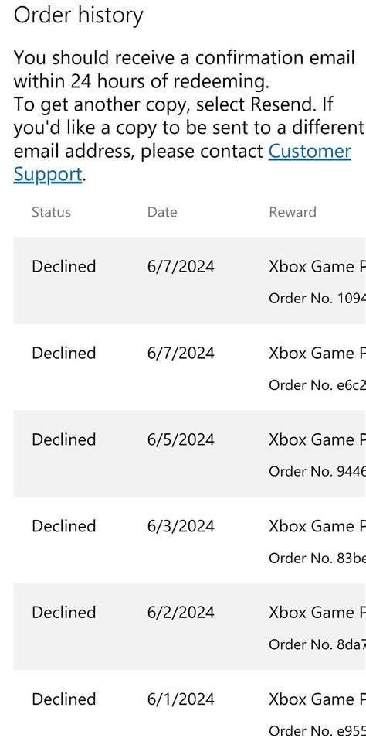Select order row with Order No. e955

tap(190, 707)
